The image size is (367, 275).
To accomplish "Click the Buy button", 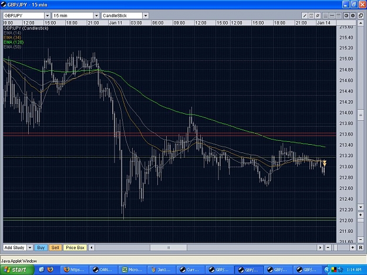I will coord(41,247).
